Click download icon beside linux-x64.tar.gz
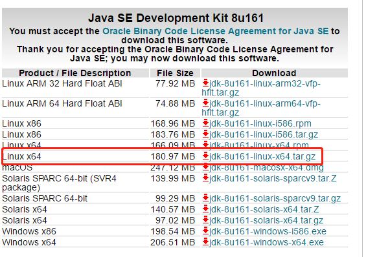This screenshot has height=257, width=366. pos(205,156)
